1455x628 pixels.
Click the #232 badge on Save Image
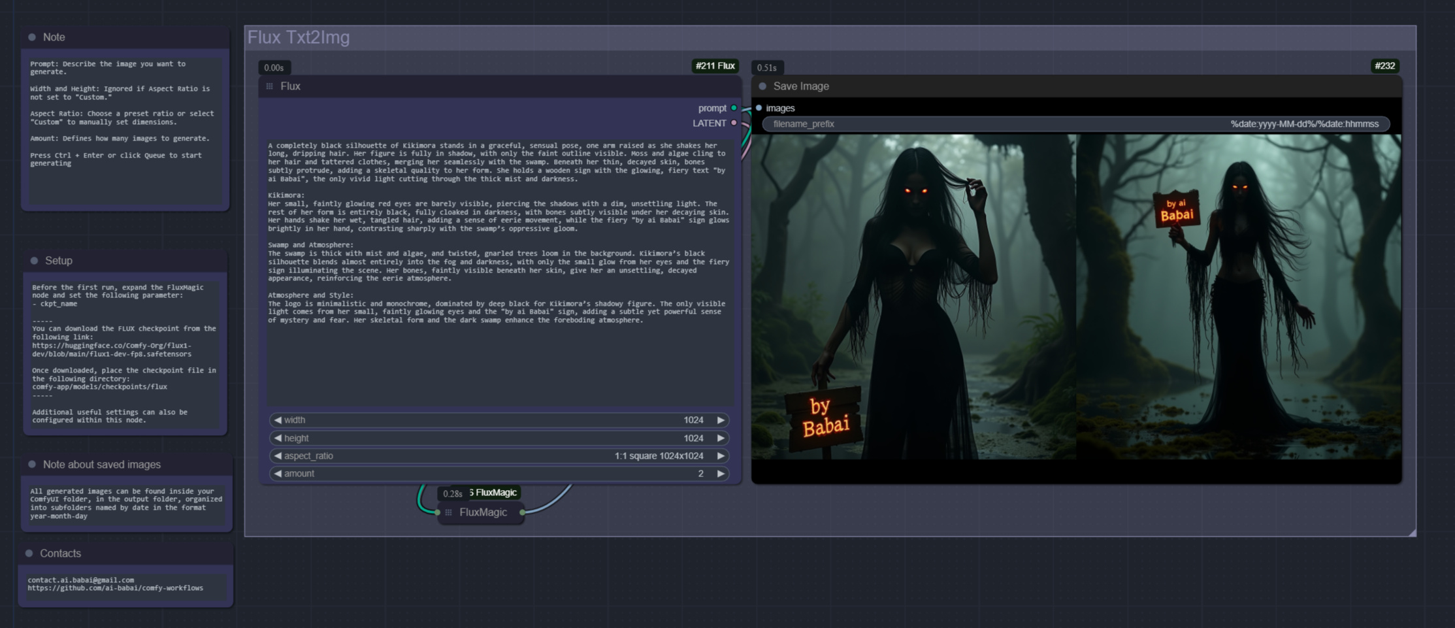pos(1385,65)
